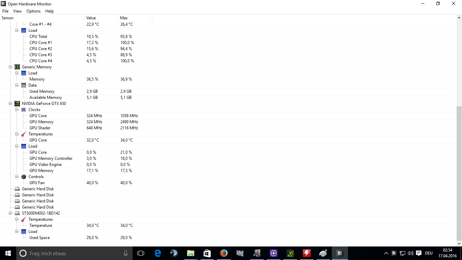Open Task View on the taskbar
The width and height of the screenshot is (462, 260).
click(x=141, y=253)
